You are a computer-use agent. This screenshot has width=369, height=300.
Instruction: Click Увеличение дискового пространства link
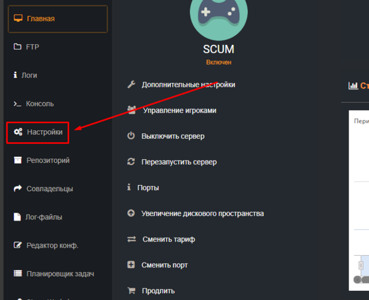[202, 213]
